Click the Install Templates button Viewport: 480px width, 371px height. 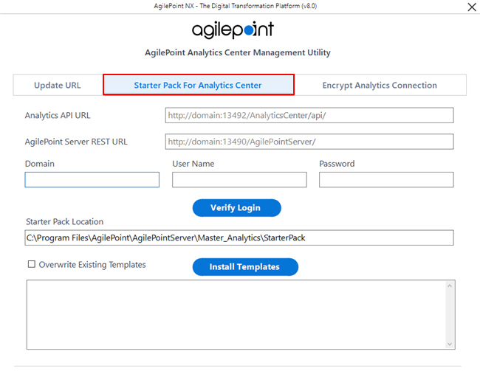[x=245, y=267]
